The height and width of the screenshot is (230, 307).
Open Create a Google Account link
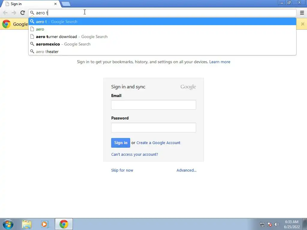pos(158,143)
